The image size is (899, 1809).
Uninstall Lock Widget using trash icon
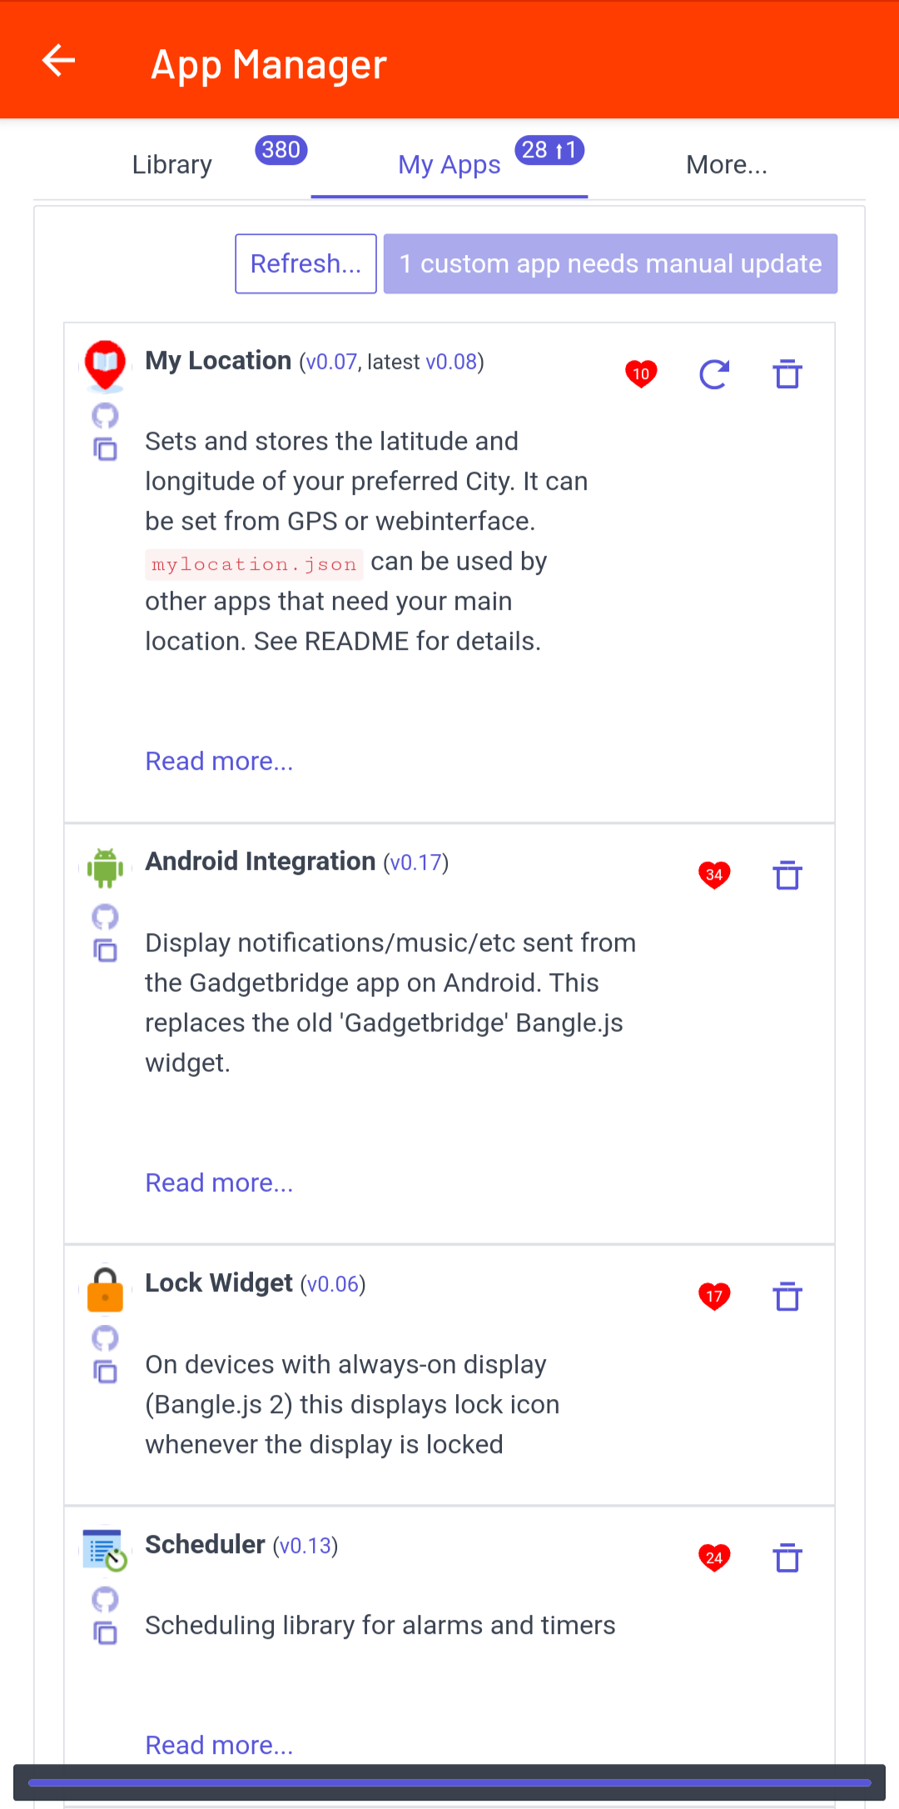pyautogui.click(x=787, y=1297)
